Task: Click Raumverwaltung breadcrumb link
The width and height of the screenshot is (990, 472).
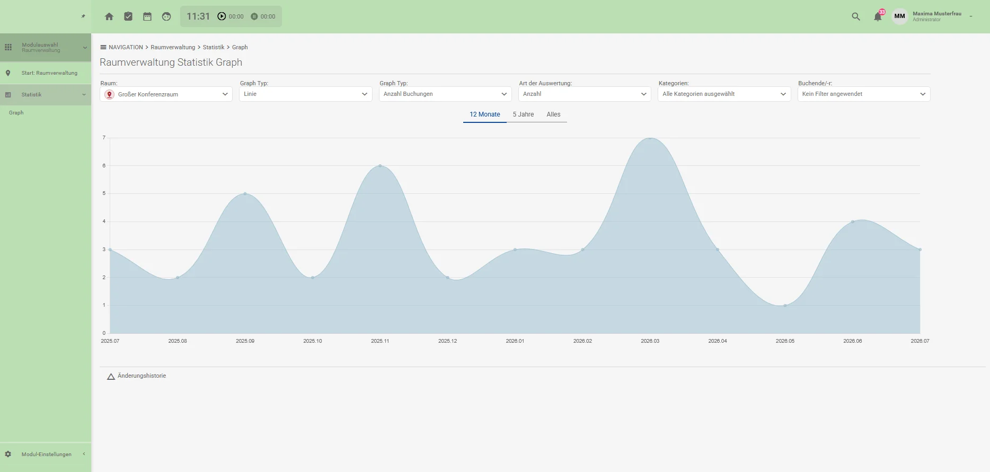Action: pyautogui.click(x=173, y=47)
